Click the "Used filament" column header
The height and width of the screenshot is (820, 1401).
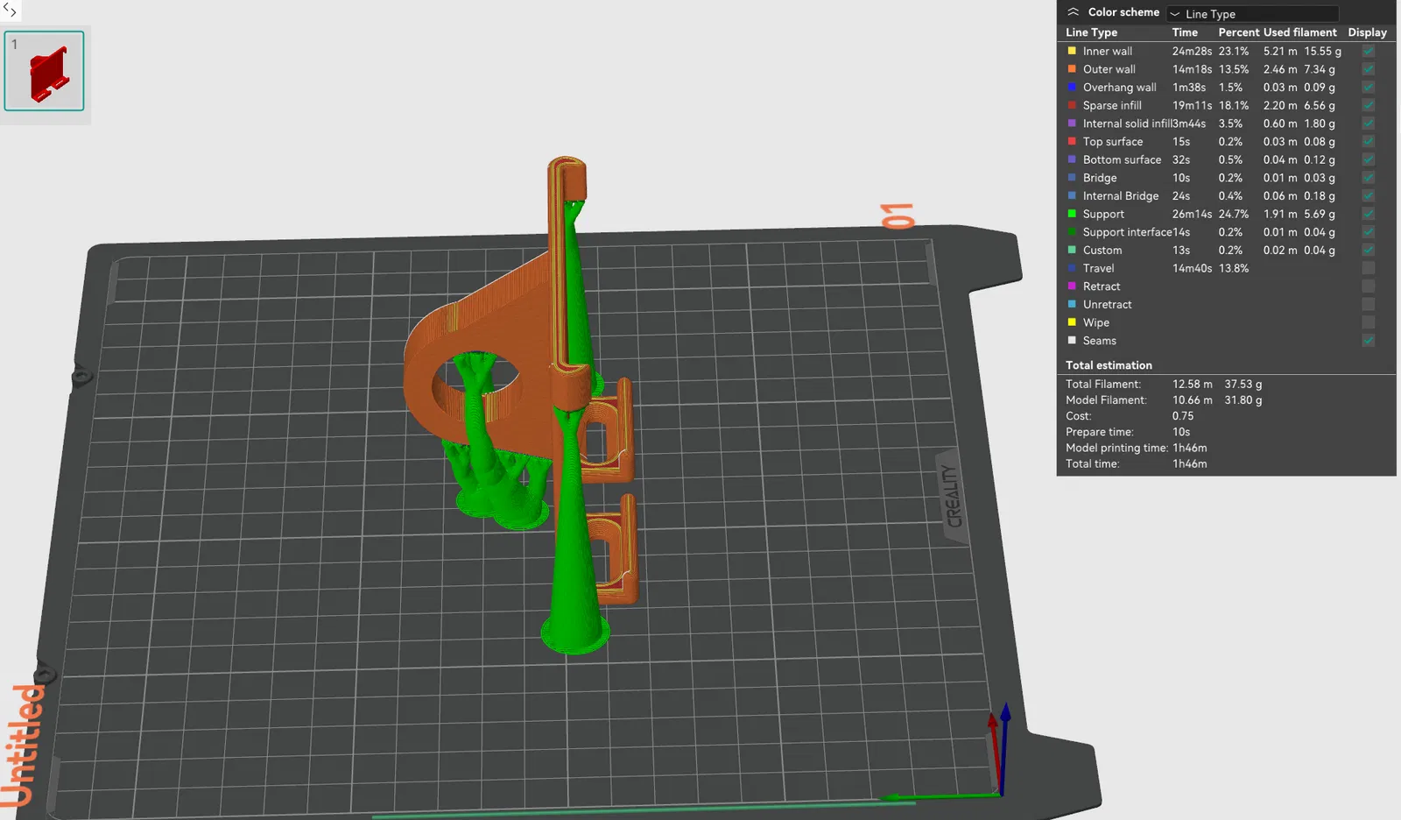[x=1300, y=32]
